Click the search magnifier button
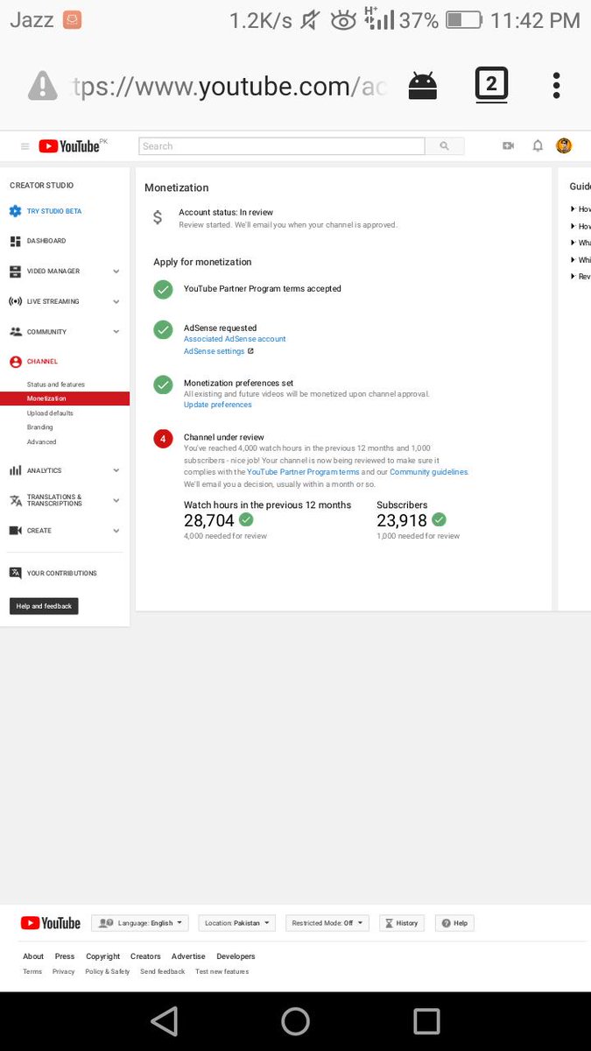 coord(444,146)
